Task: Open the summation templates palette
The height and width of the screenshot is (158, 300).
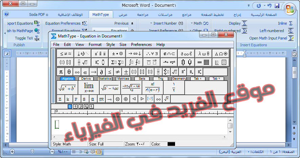Action: (x=117, y=62)
